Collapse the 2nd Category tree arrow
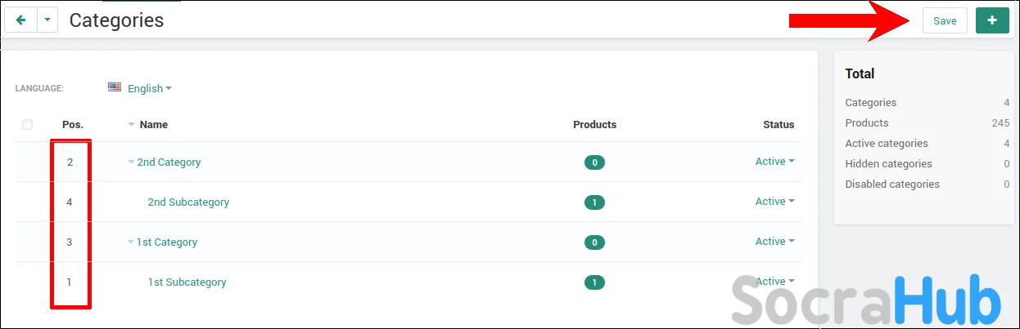 [131, 162]
